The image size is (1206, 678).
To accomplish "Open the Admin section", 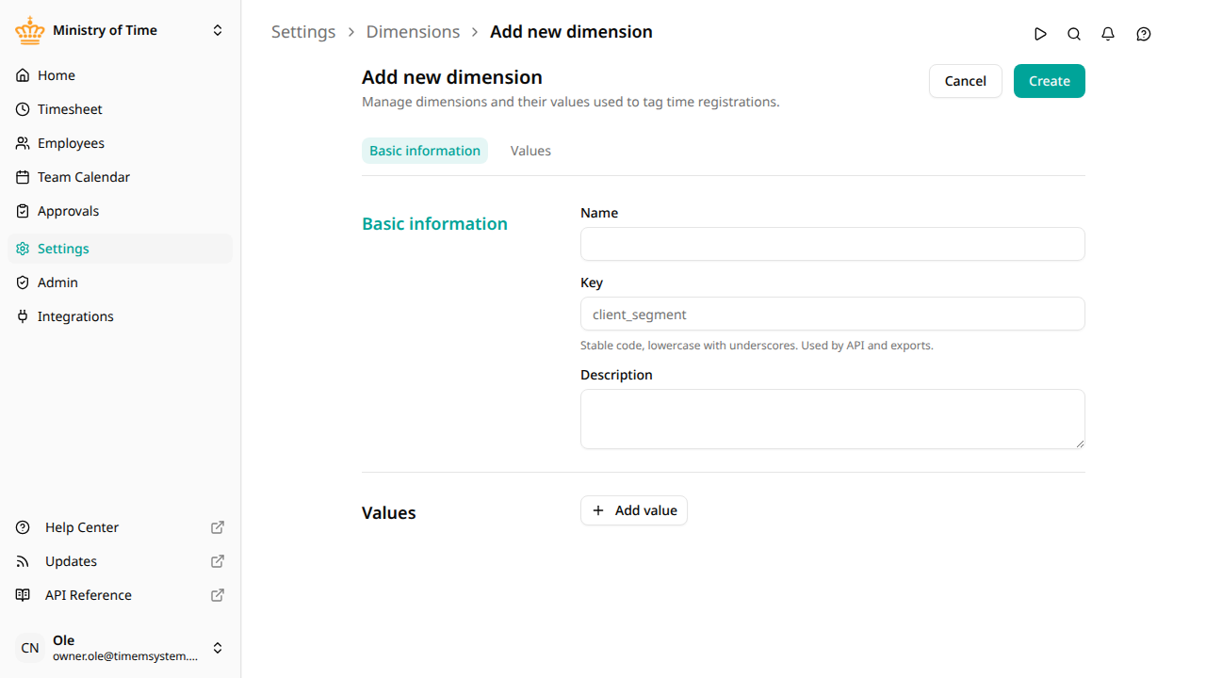I will [120, 282].
